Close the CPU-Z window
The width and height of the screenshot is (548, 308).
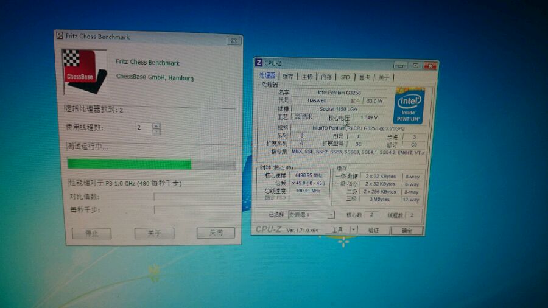(430, 66)
